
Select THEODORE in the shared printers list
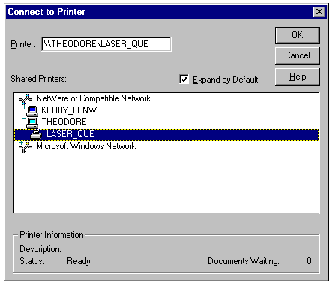(x=64, y=122)
